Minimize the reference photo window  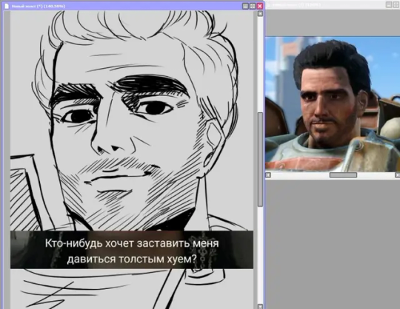point(389,4)
